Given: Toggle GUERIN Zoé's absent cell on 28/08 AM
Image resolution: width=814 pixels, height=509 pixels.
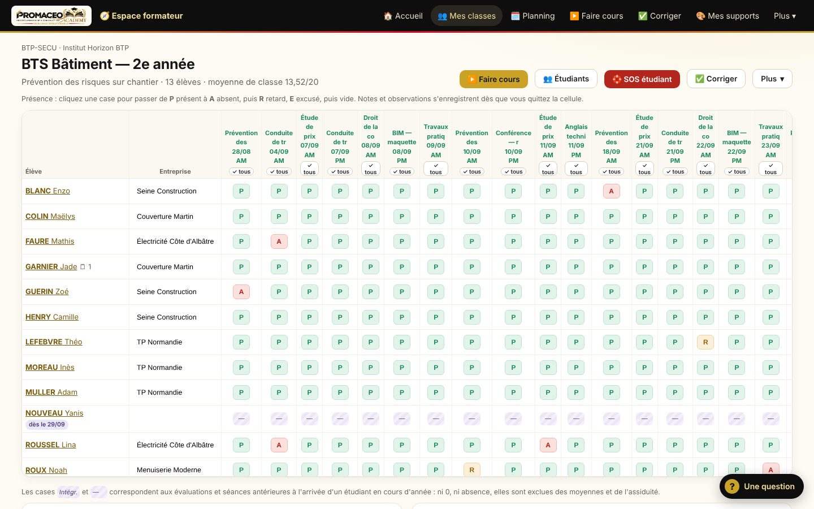Looking at the screenshot, I should pyautogui.click(x=241, y=292).
